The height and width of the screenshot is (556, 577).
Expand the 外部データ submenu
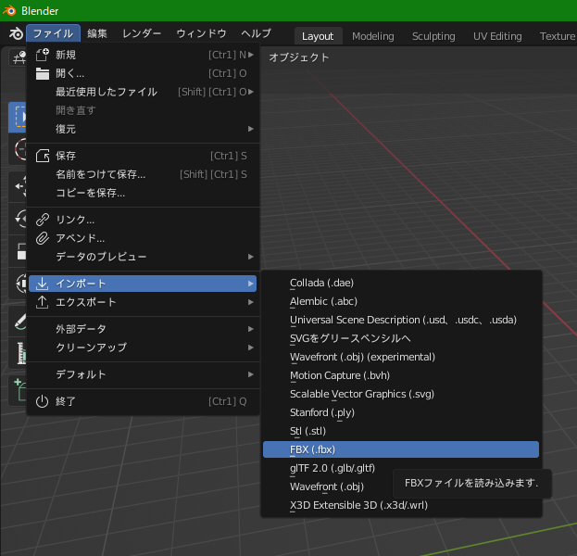[x=143, y=329]
